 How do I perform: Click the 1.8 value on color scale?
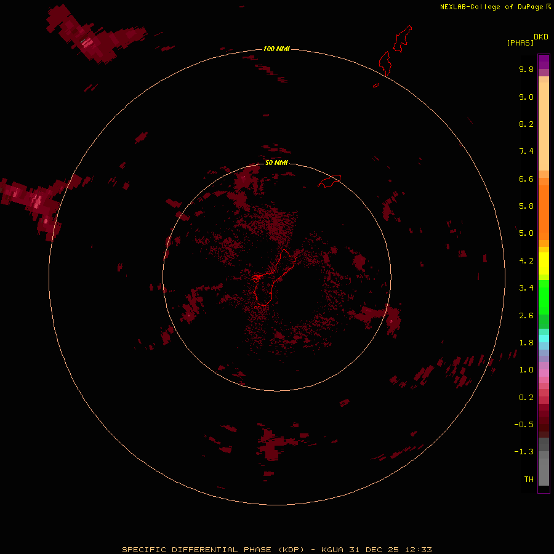click(x=526, y=342)
